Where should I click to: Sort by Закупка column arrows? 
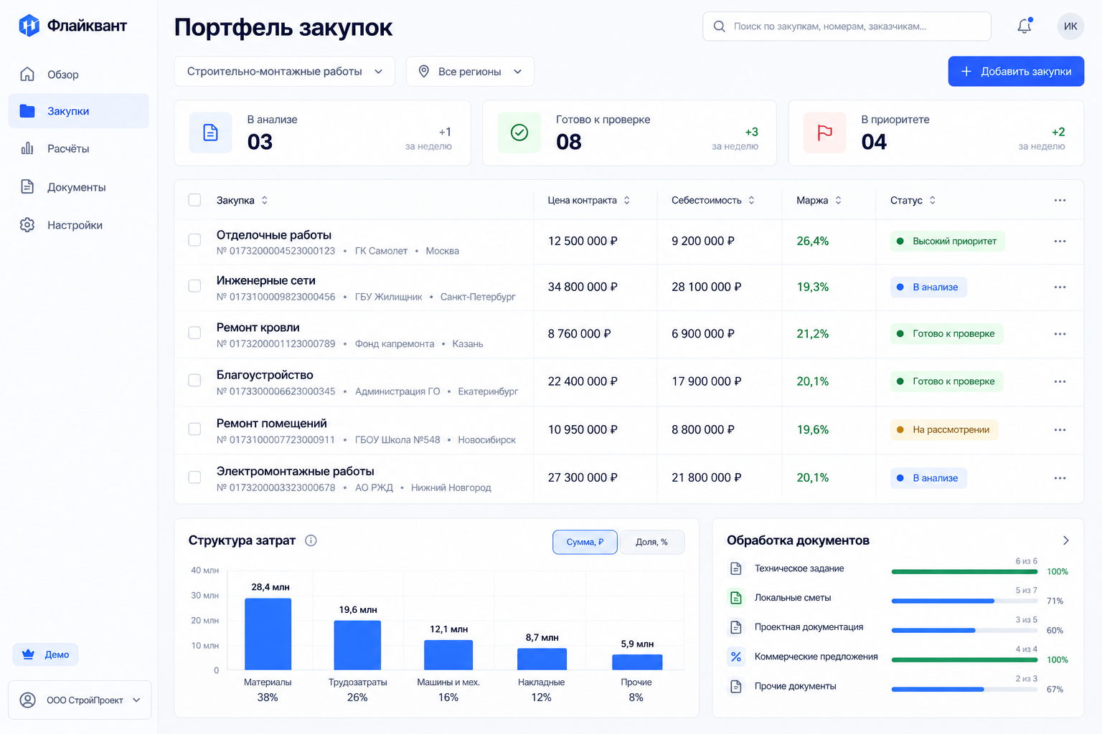click(264, 201)
